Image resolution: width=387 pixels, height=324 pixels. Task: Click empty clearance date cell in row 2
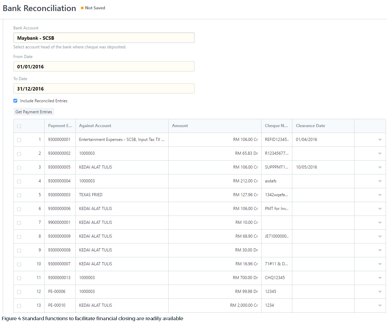[x=323, y=153]
